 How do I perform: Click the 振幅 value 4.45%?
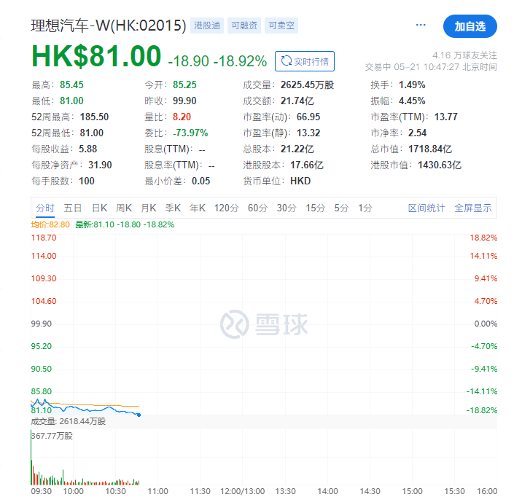(412, 101)
